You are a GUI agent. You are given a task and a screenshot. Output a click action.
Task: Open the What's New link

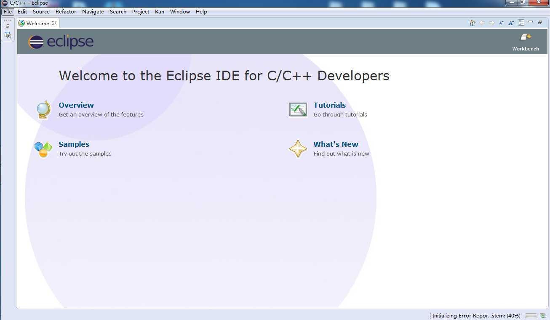point(336,144)
